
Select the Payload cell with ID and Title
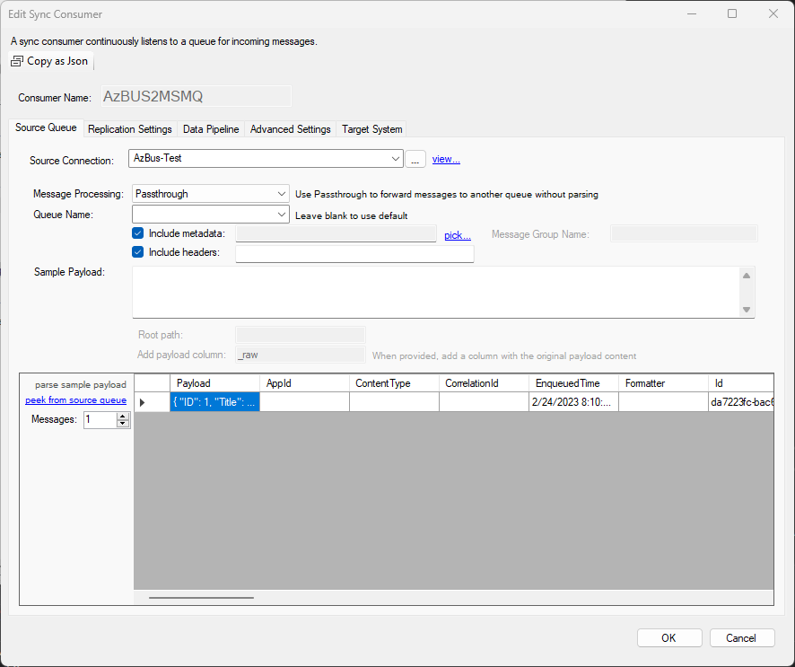215,402
